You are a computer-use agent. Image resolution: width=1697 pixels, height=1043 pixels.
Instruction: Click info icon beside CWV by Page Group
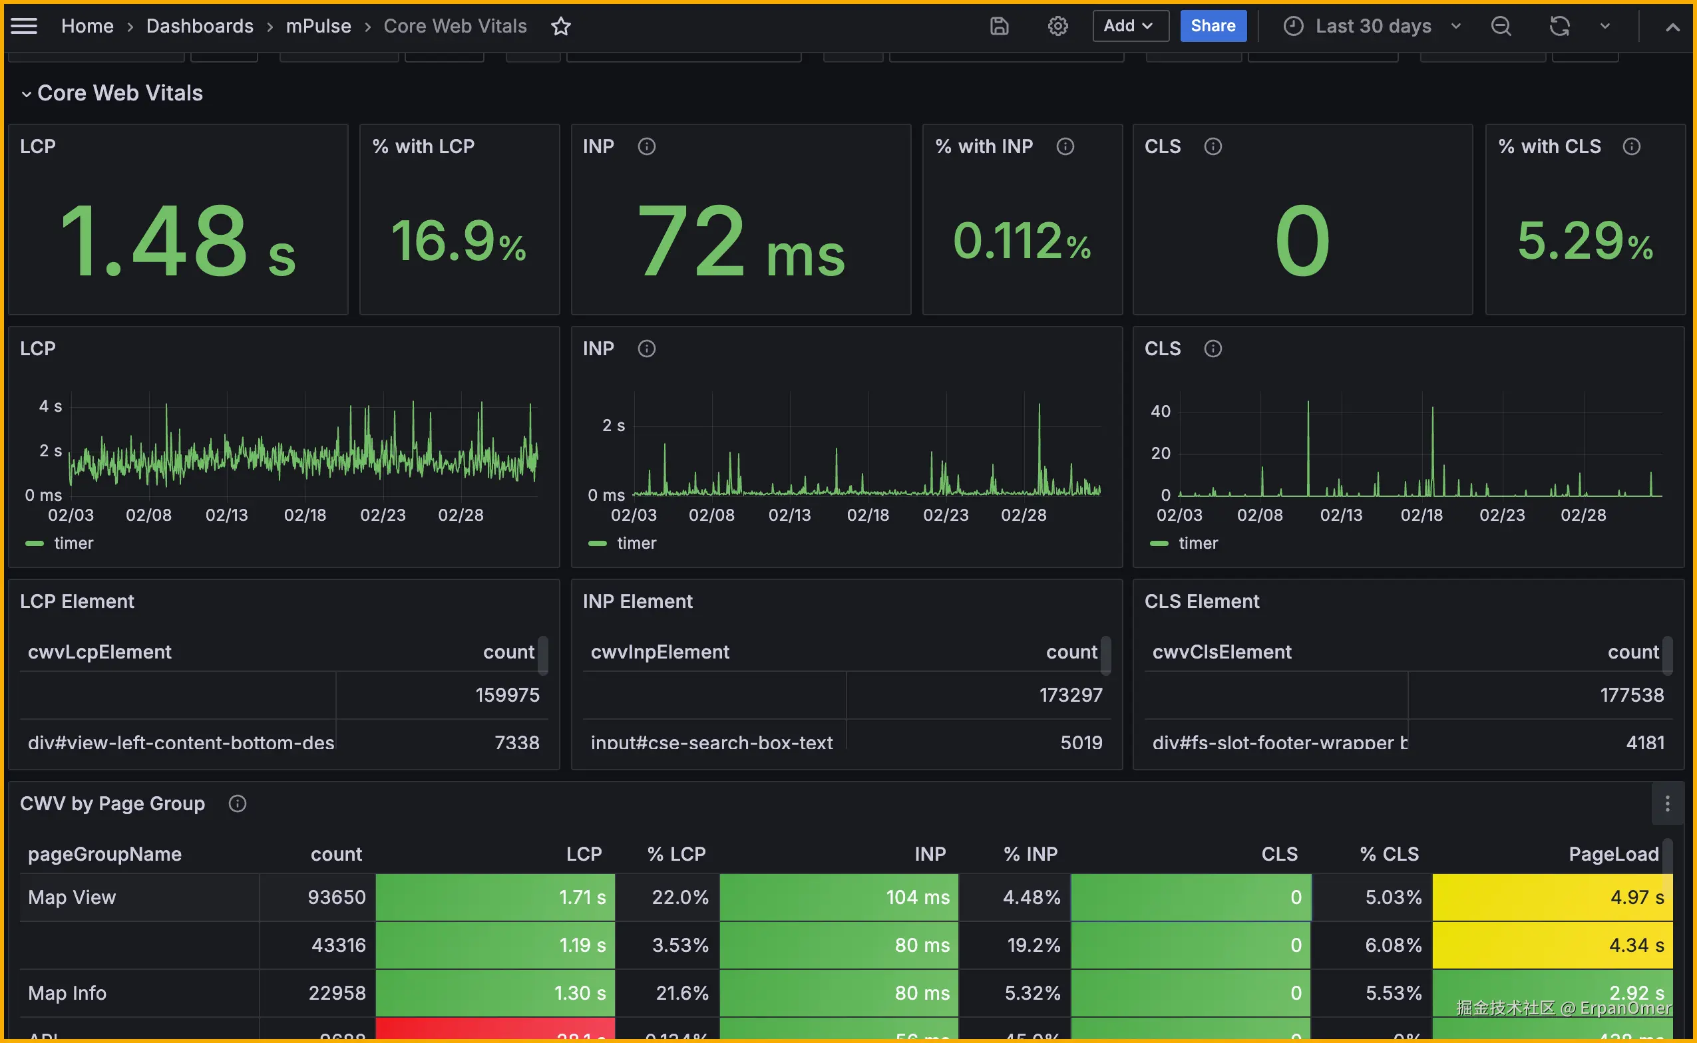pos(237,804)
